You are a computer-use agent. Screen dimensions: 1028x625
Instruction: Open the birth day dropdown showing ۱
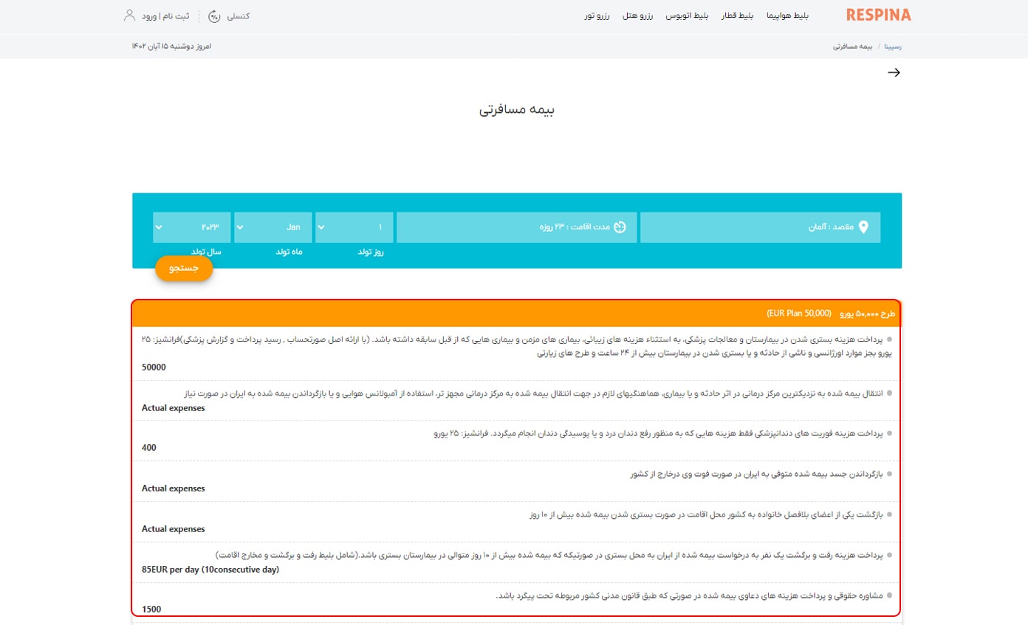point(355,227)
